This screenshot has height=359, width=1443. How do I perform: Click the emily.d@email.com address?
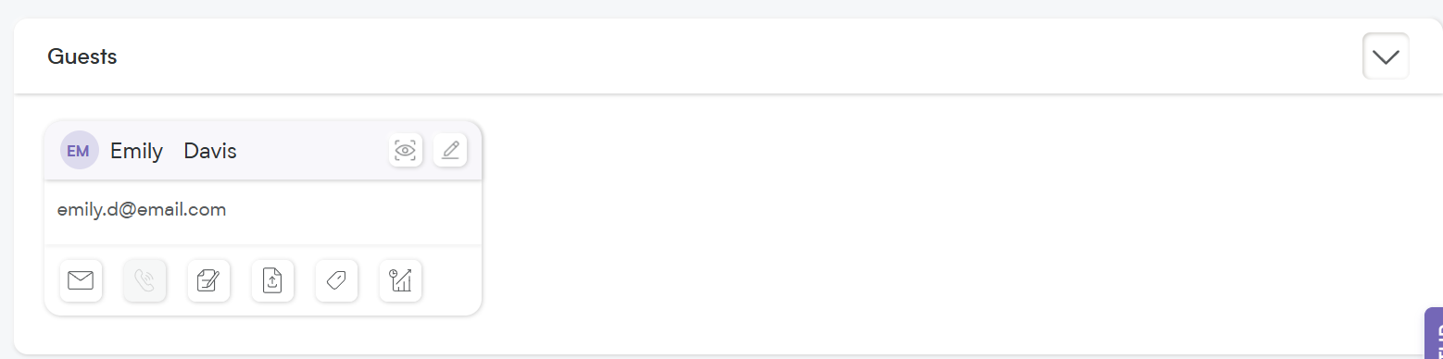pyautogui.click(x=142, y=210)
